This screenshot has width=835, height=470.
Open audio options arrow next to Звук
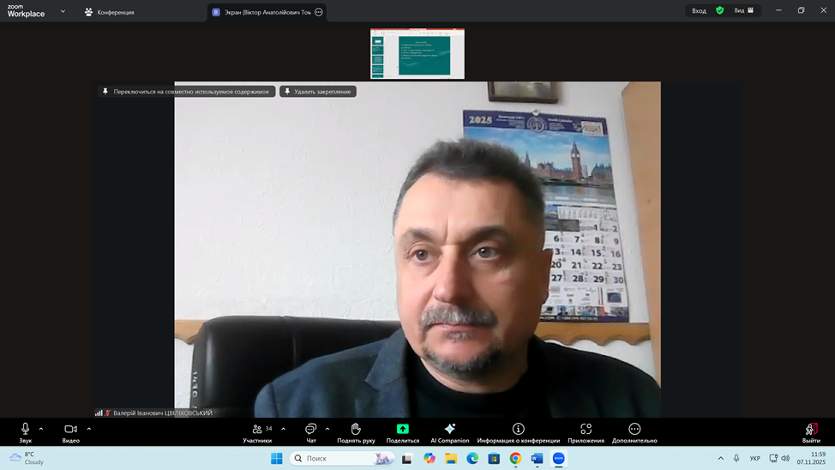(x=41, y=429)
